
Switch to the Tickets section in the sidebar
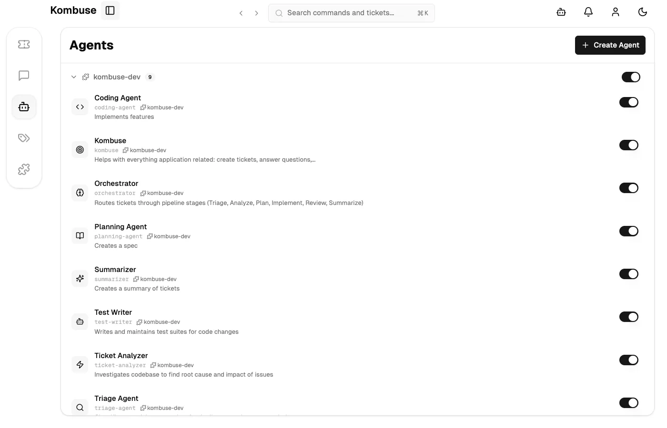click(24, 44)
